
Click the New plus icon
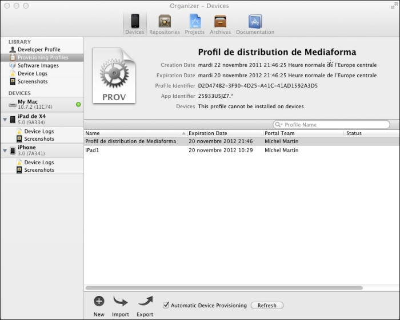tap(99, 301)
